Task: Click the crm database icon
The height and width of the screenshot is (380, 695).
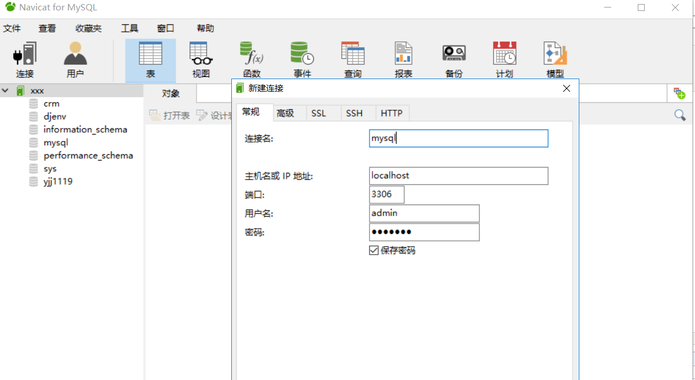Action: click(34, 104)
